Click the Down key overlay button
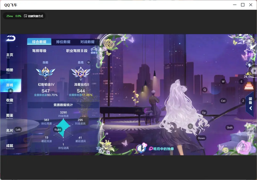257x180 pixels. pos(201,138)
